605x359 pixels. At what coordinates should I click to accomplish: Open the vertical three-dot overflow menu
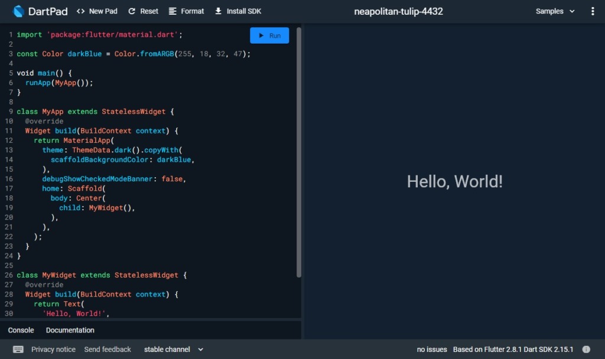point(593,11)
